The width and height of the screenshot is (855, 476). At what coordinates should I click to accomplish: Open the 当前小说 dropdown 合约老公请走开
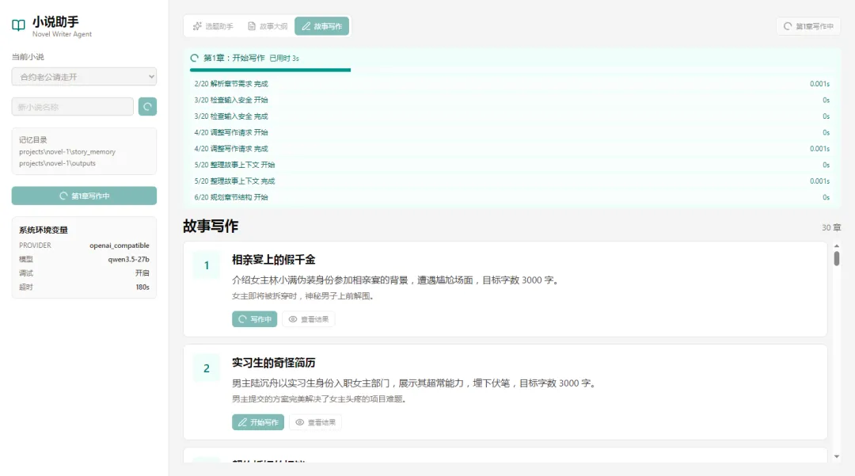[x=84, y=77]
